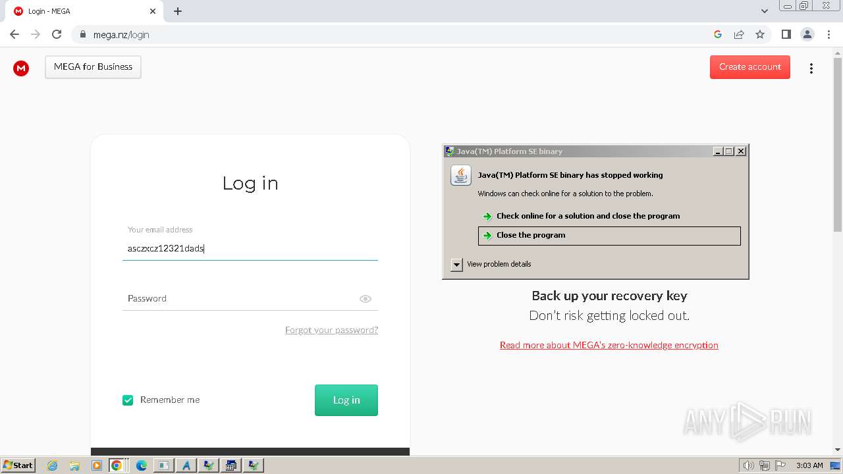The image size is (843, 474).
Task: Open Action Center flag icon
Action: (780, 465)
